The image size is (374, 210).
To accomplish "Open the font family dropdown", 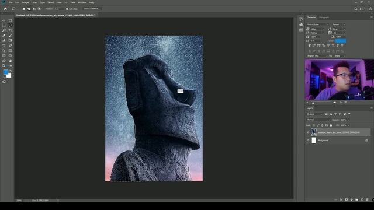I will [317, 24].
